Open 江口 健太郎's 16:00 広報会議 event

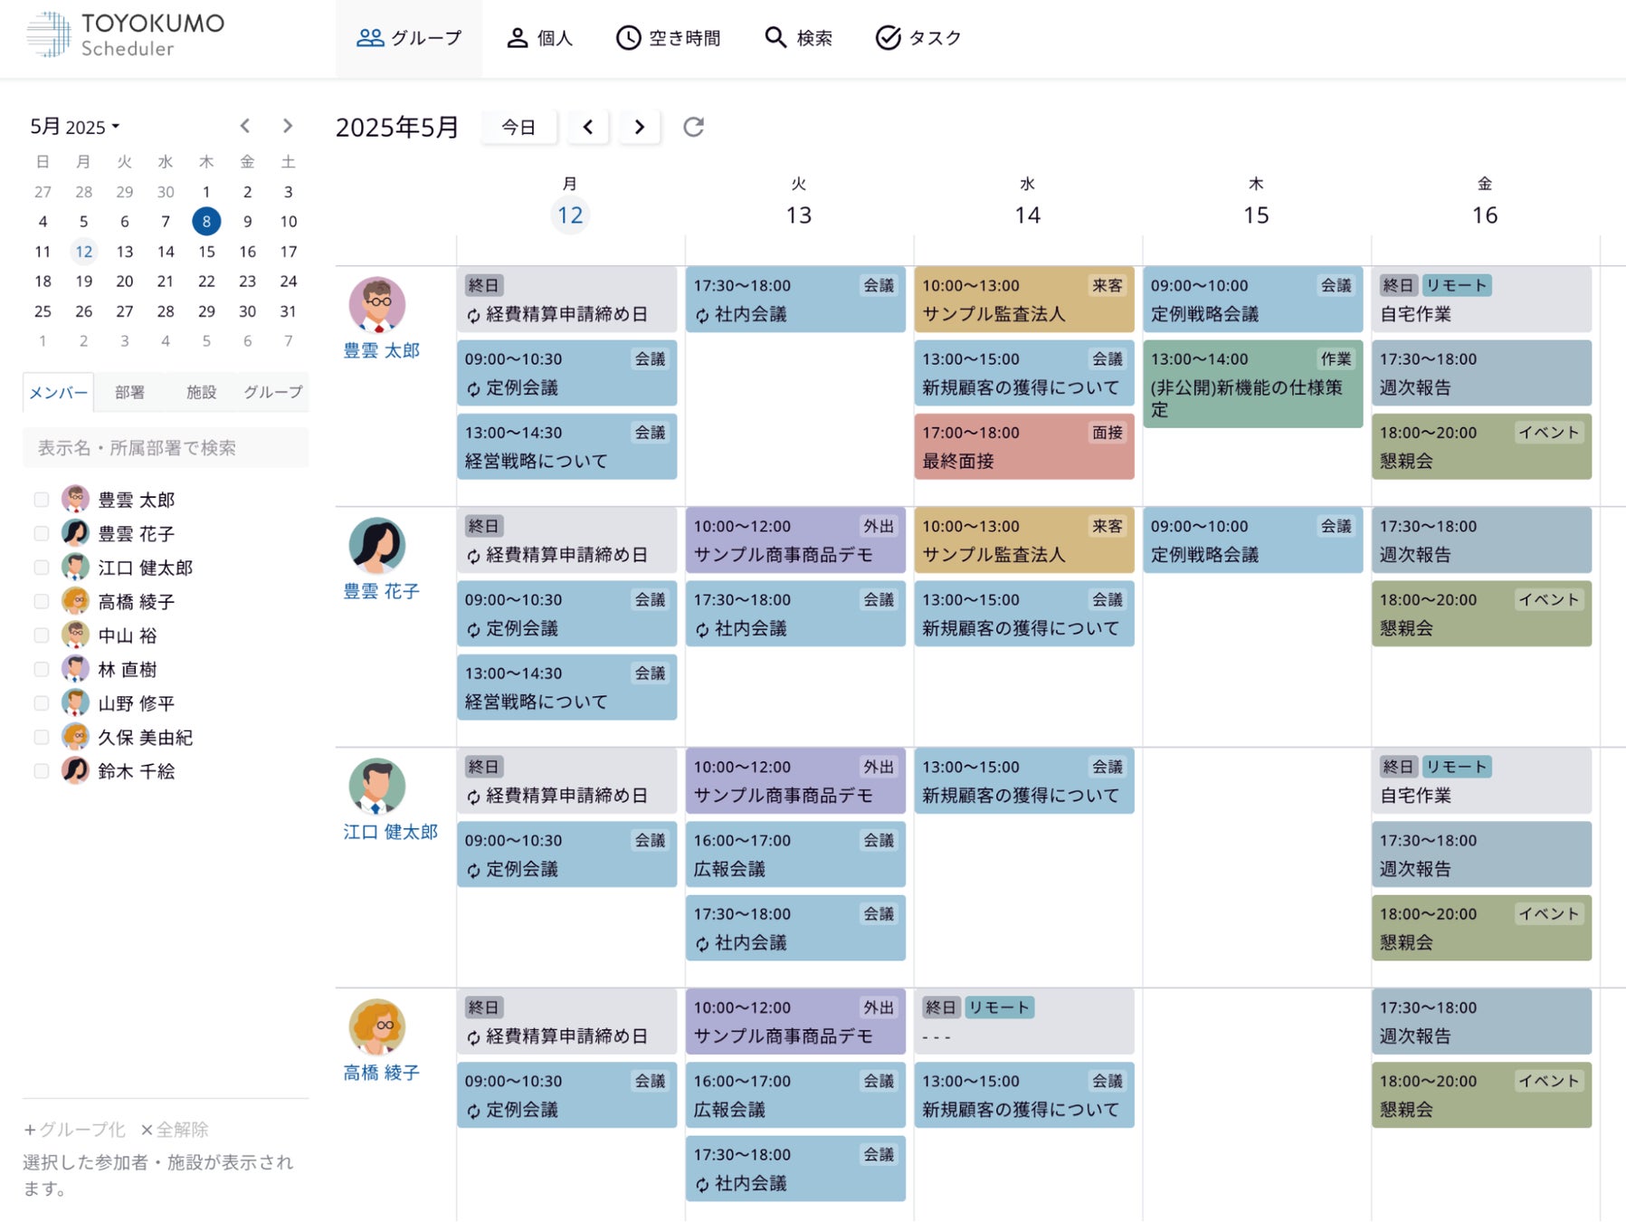pyautogui.click(x=795, y=854)
